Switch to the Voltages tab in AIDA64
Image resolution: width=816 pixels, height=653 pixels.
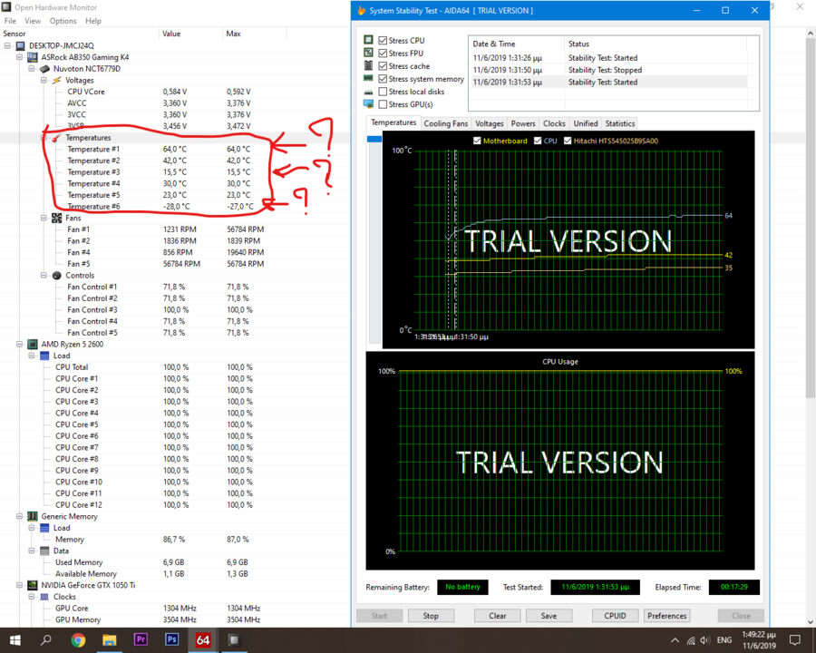coord(490,123)
